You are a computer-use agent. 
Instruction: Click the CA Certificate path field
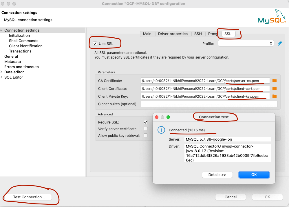point(205,81)
